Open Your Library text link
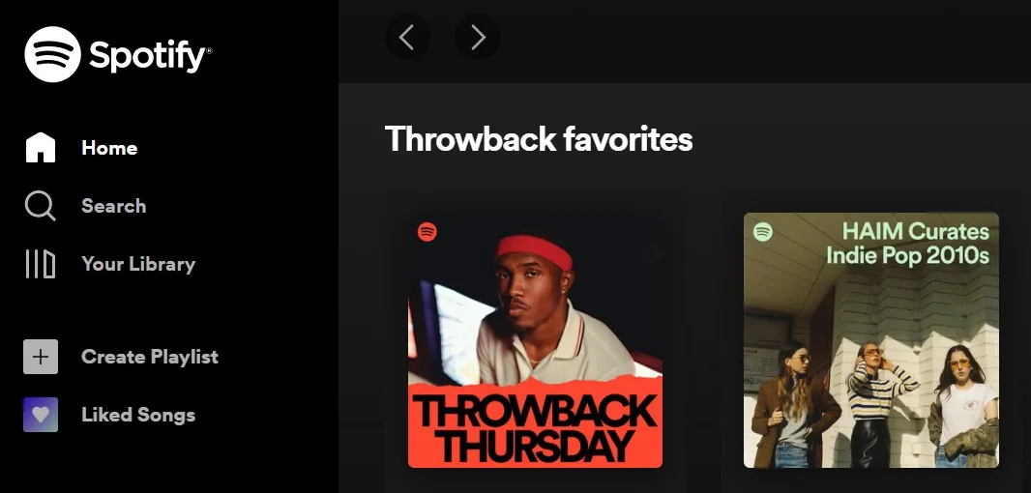Screen dimensions: 1031x493 click(138, 264)
